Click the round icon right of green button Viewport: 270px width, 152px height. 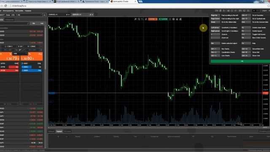click(173, 19)
